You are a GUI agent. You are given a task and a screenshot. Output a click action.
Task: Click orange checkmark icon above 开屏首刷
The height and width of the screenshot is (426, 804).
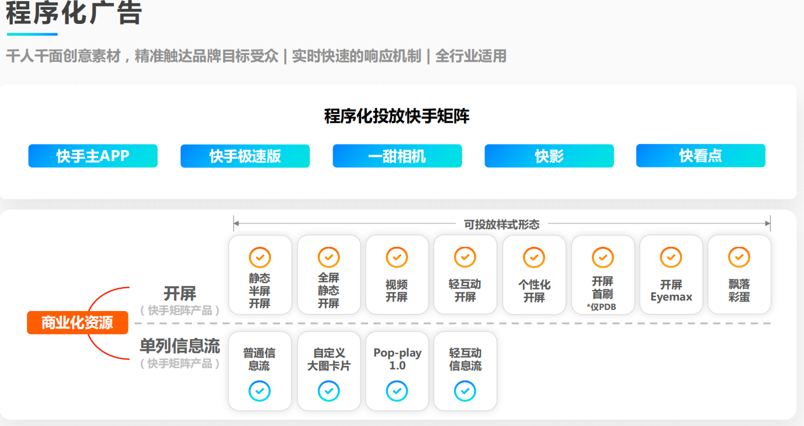[x=602, y=257]
